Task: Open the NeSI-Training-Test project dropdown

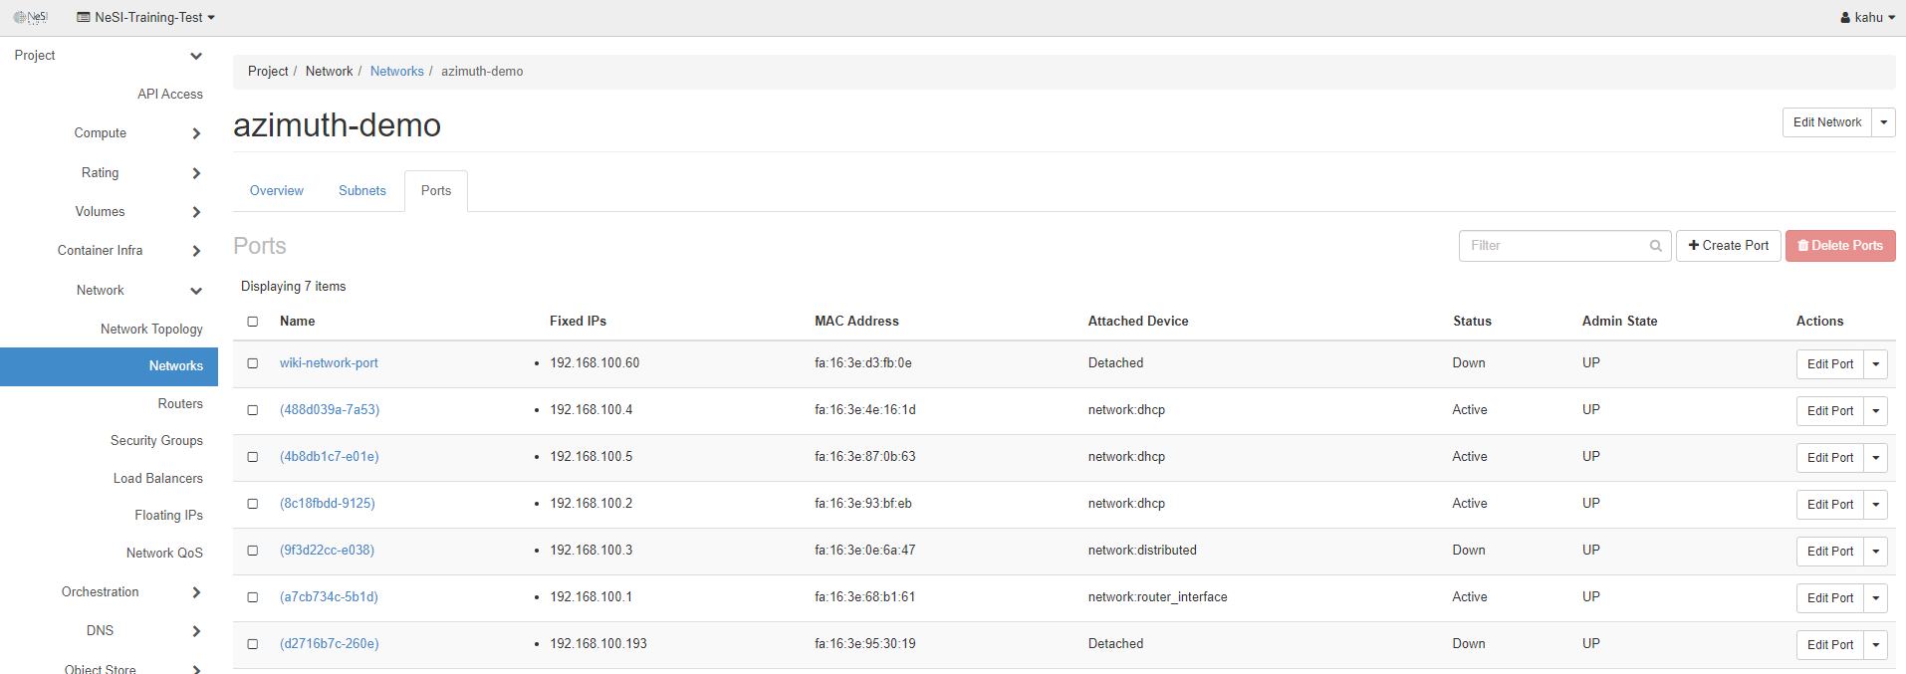Action: [x=146, y=17]
